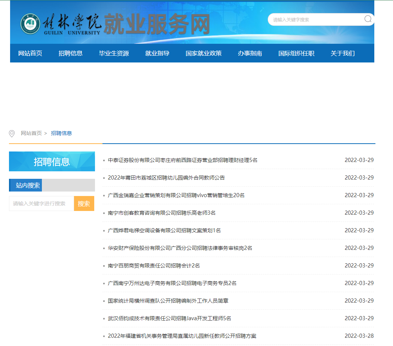
Task: Select 办事指南 in navigation bar
Action: [250, 53]
